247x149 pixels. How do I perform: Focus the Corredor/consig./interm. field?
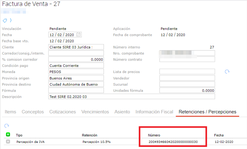click(x=76, y=53)
